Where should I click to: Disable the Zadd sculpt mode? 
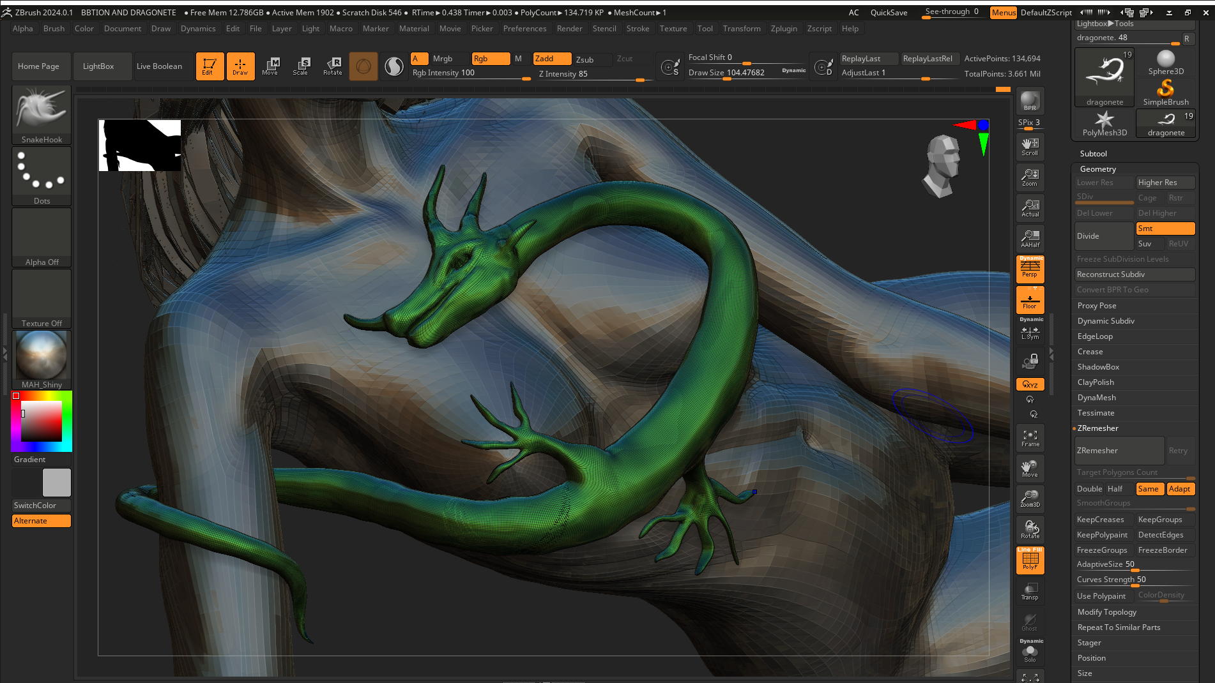coord(552,59)
